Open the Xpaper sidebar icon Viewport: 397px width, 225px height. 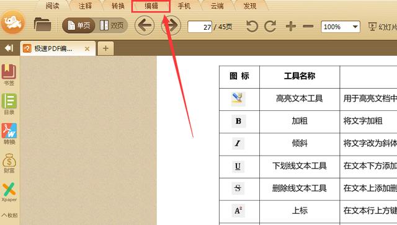pyautogui.click(x=9, y=192)
